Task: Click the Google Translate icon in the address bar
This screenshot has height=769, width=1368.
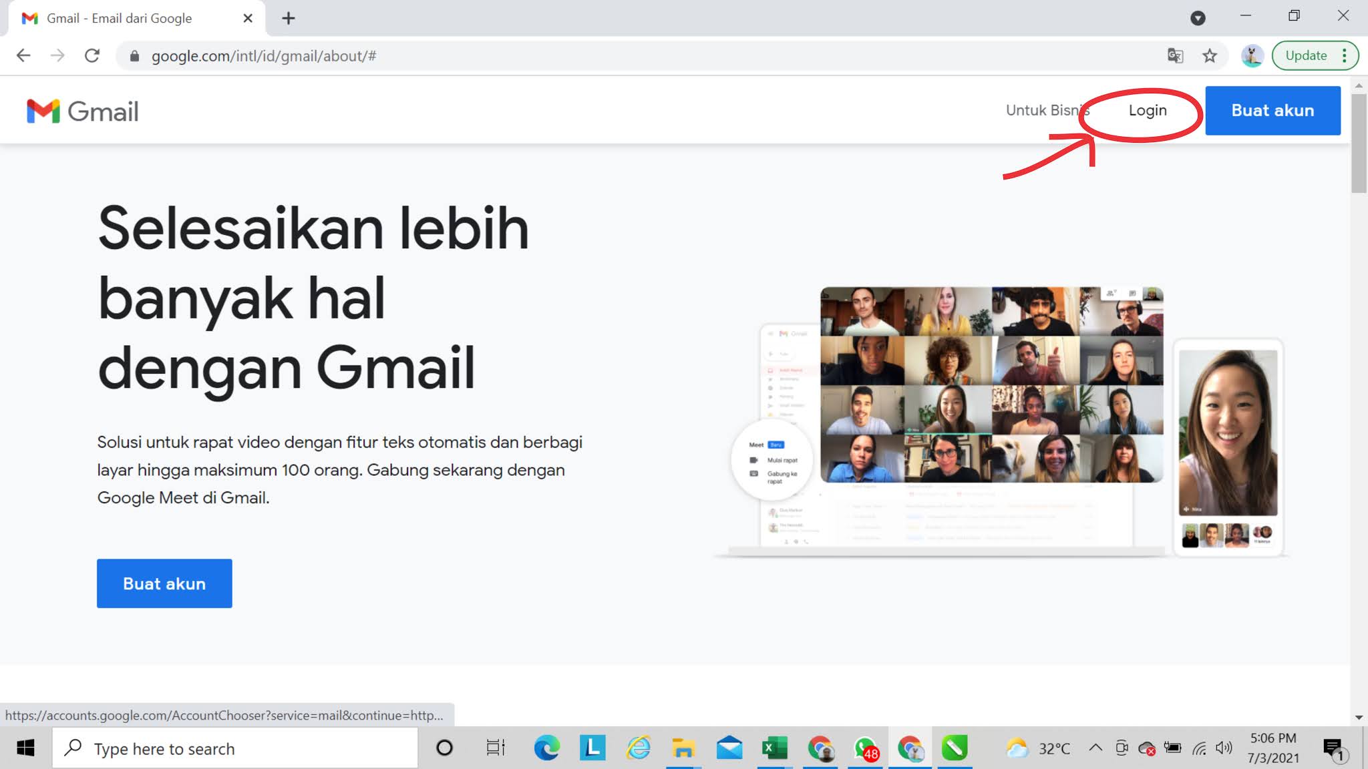Action: [x=1175, y=56]
